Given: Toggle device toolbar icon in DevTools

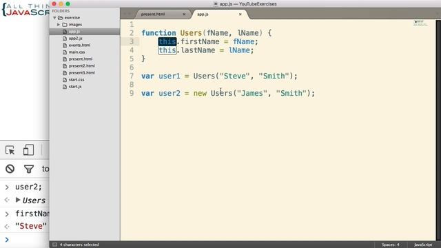Looking at the screenshot, I should 28,150.
